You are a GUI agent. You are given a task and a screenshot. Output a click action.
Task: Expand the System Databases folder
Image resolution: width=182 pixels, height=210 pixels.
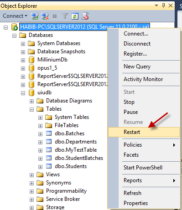(x=23, y=44)
